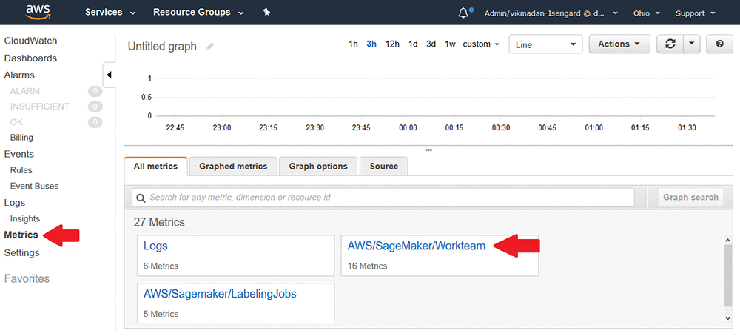Set time range to 1w
The image size is (740, 336).
[450, 44]
